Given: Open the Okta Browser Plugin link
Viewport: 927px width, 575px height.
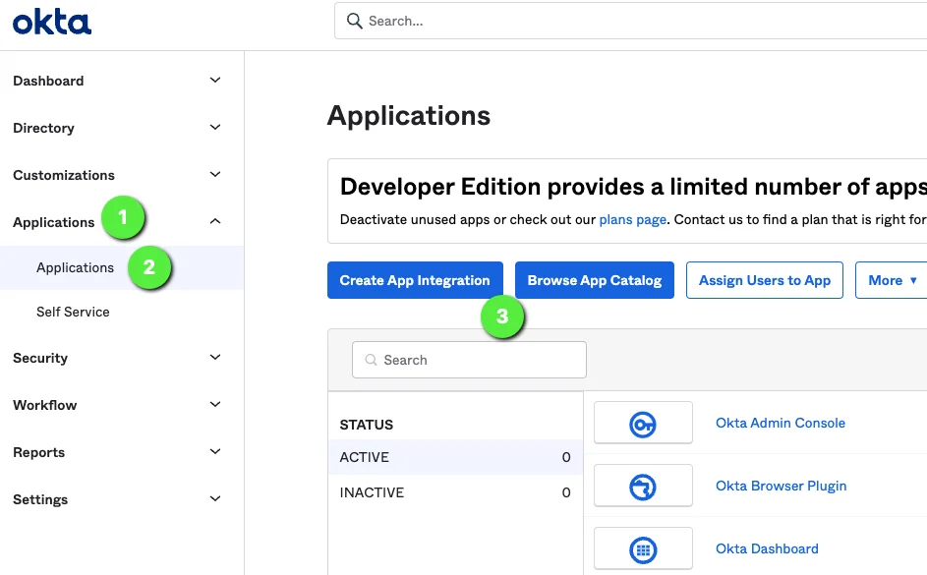Looking at the screenshot, I should point(781,486).
